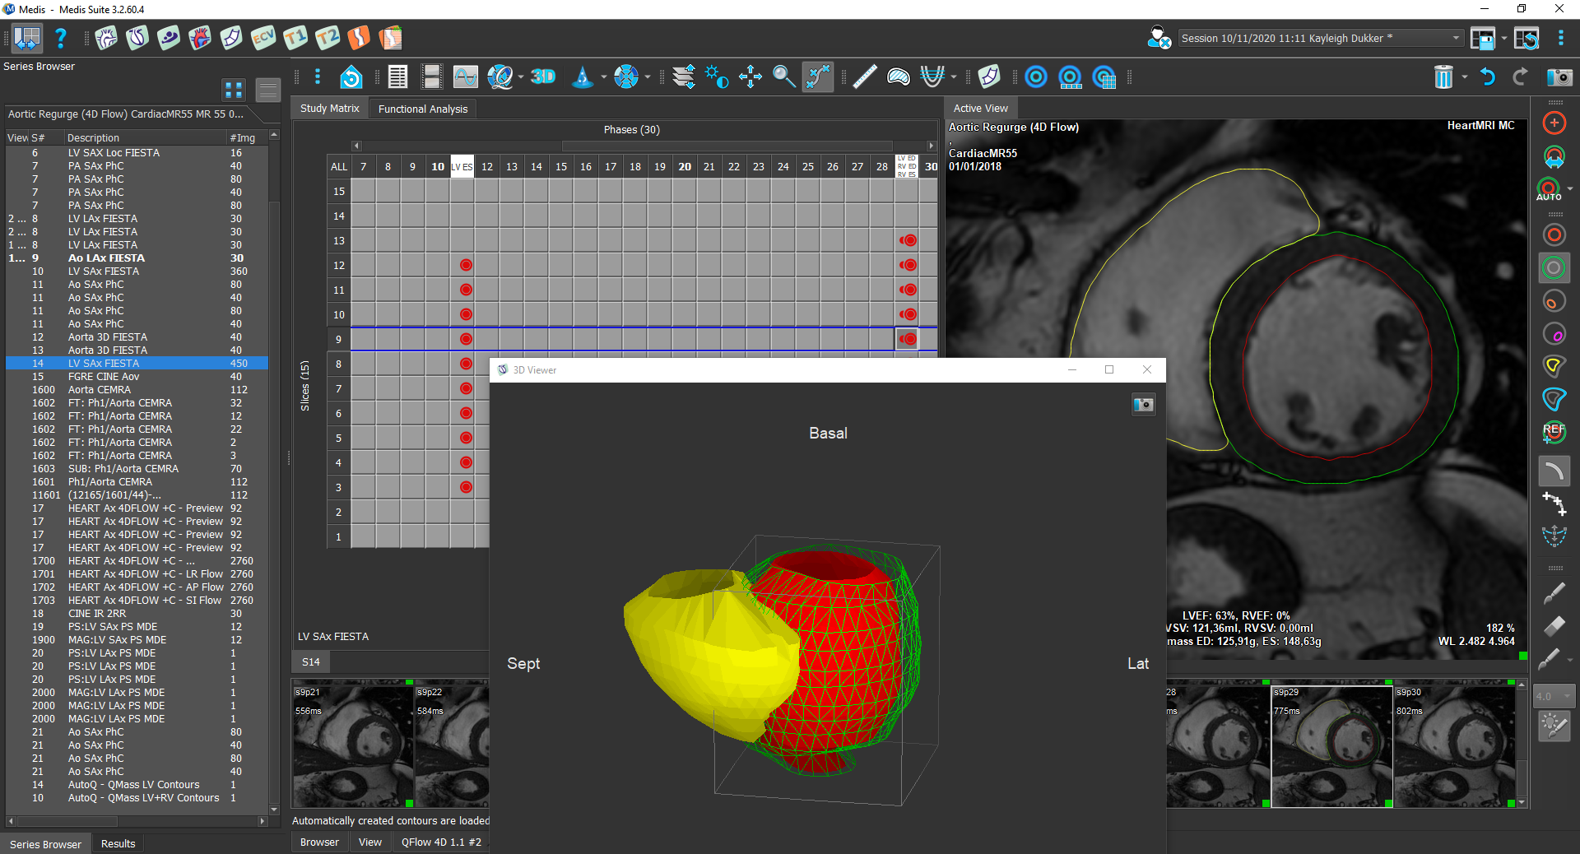Select the ruler measurement tool
The image size is (1580, 854).
coord(865,77)
